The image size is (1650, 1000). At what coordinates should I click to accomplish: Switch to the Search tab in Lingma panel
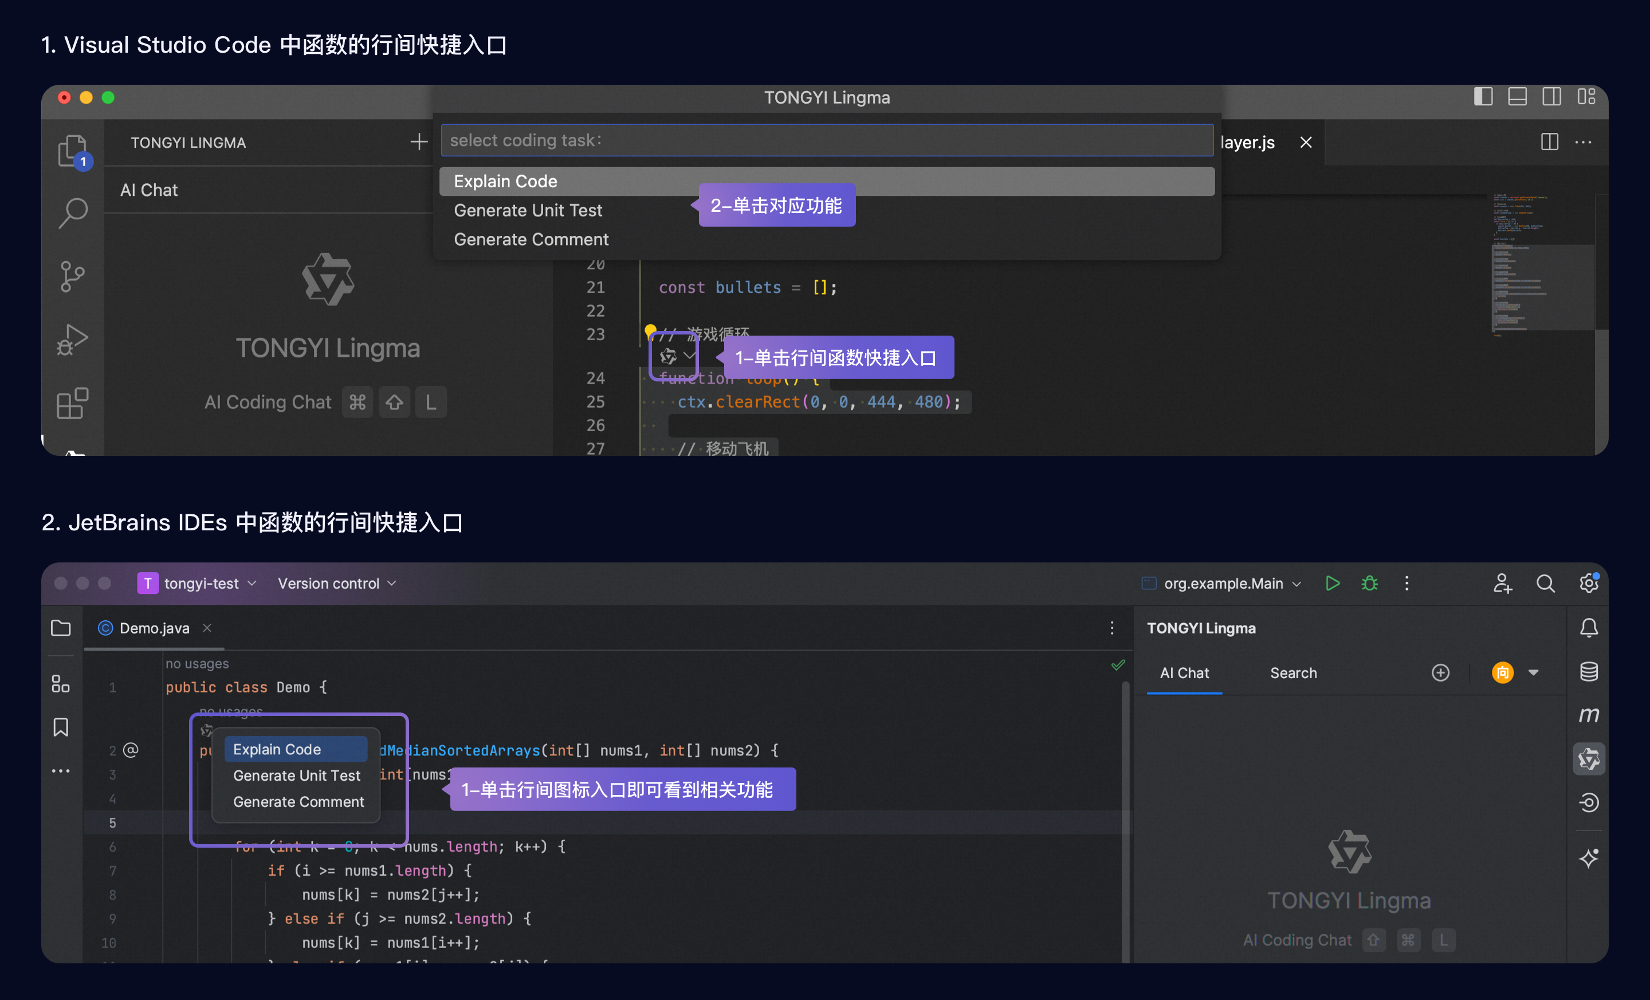[1293, 673]
